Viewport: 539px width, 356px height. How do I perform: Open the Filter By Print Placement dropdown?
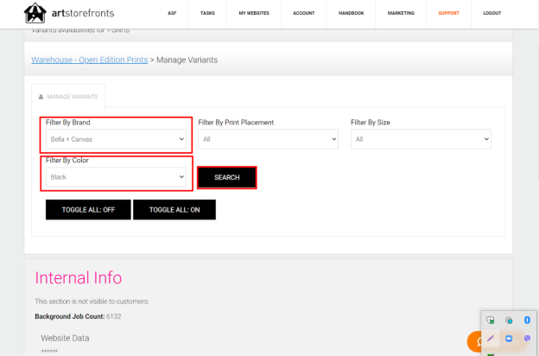268,139
